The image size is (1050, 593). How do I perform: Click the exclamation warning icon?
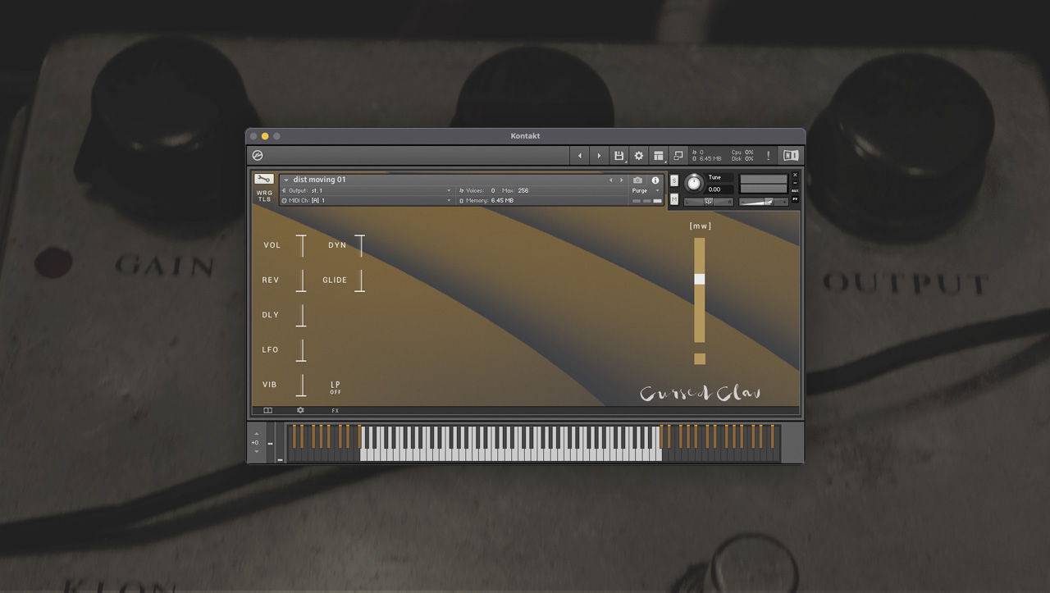point(769,156)
